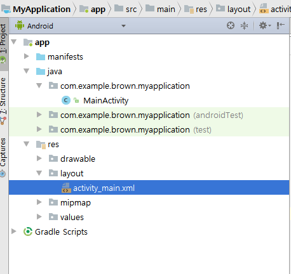Screen dimensions: 291x274
Task: Click the activity_main.xml layout file icon
Action: (x=66, y=188)
